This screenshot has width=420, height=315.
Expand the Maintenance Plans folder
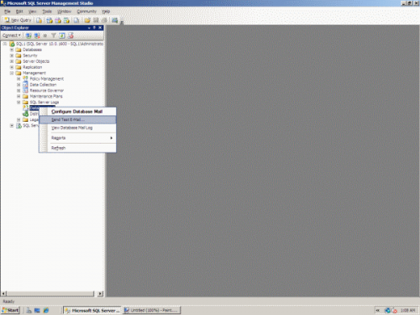tap(18, 97)
